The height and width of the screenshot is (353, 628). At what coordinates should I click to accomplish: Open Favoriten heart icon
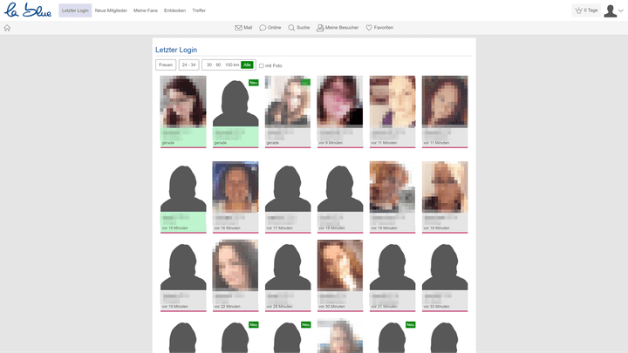click(x=369, y=28)
